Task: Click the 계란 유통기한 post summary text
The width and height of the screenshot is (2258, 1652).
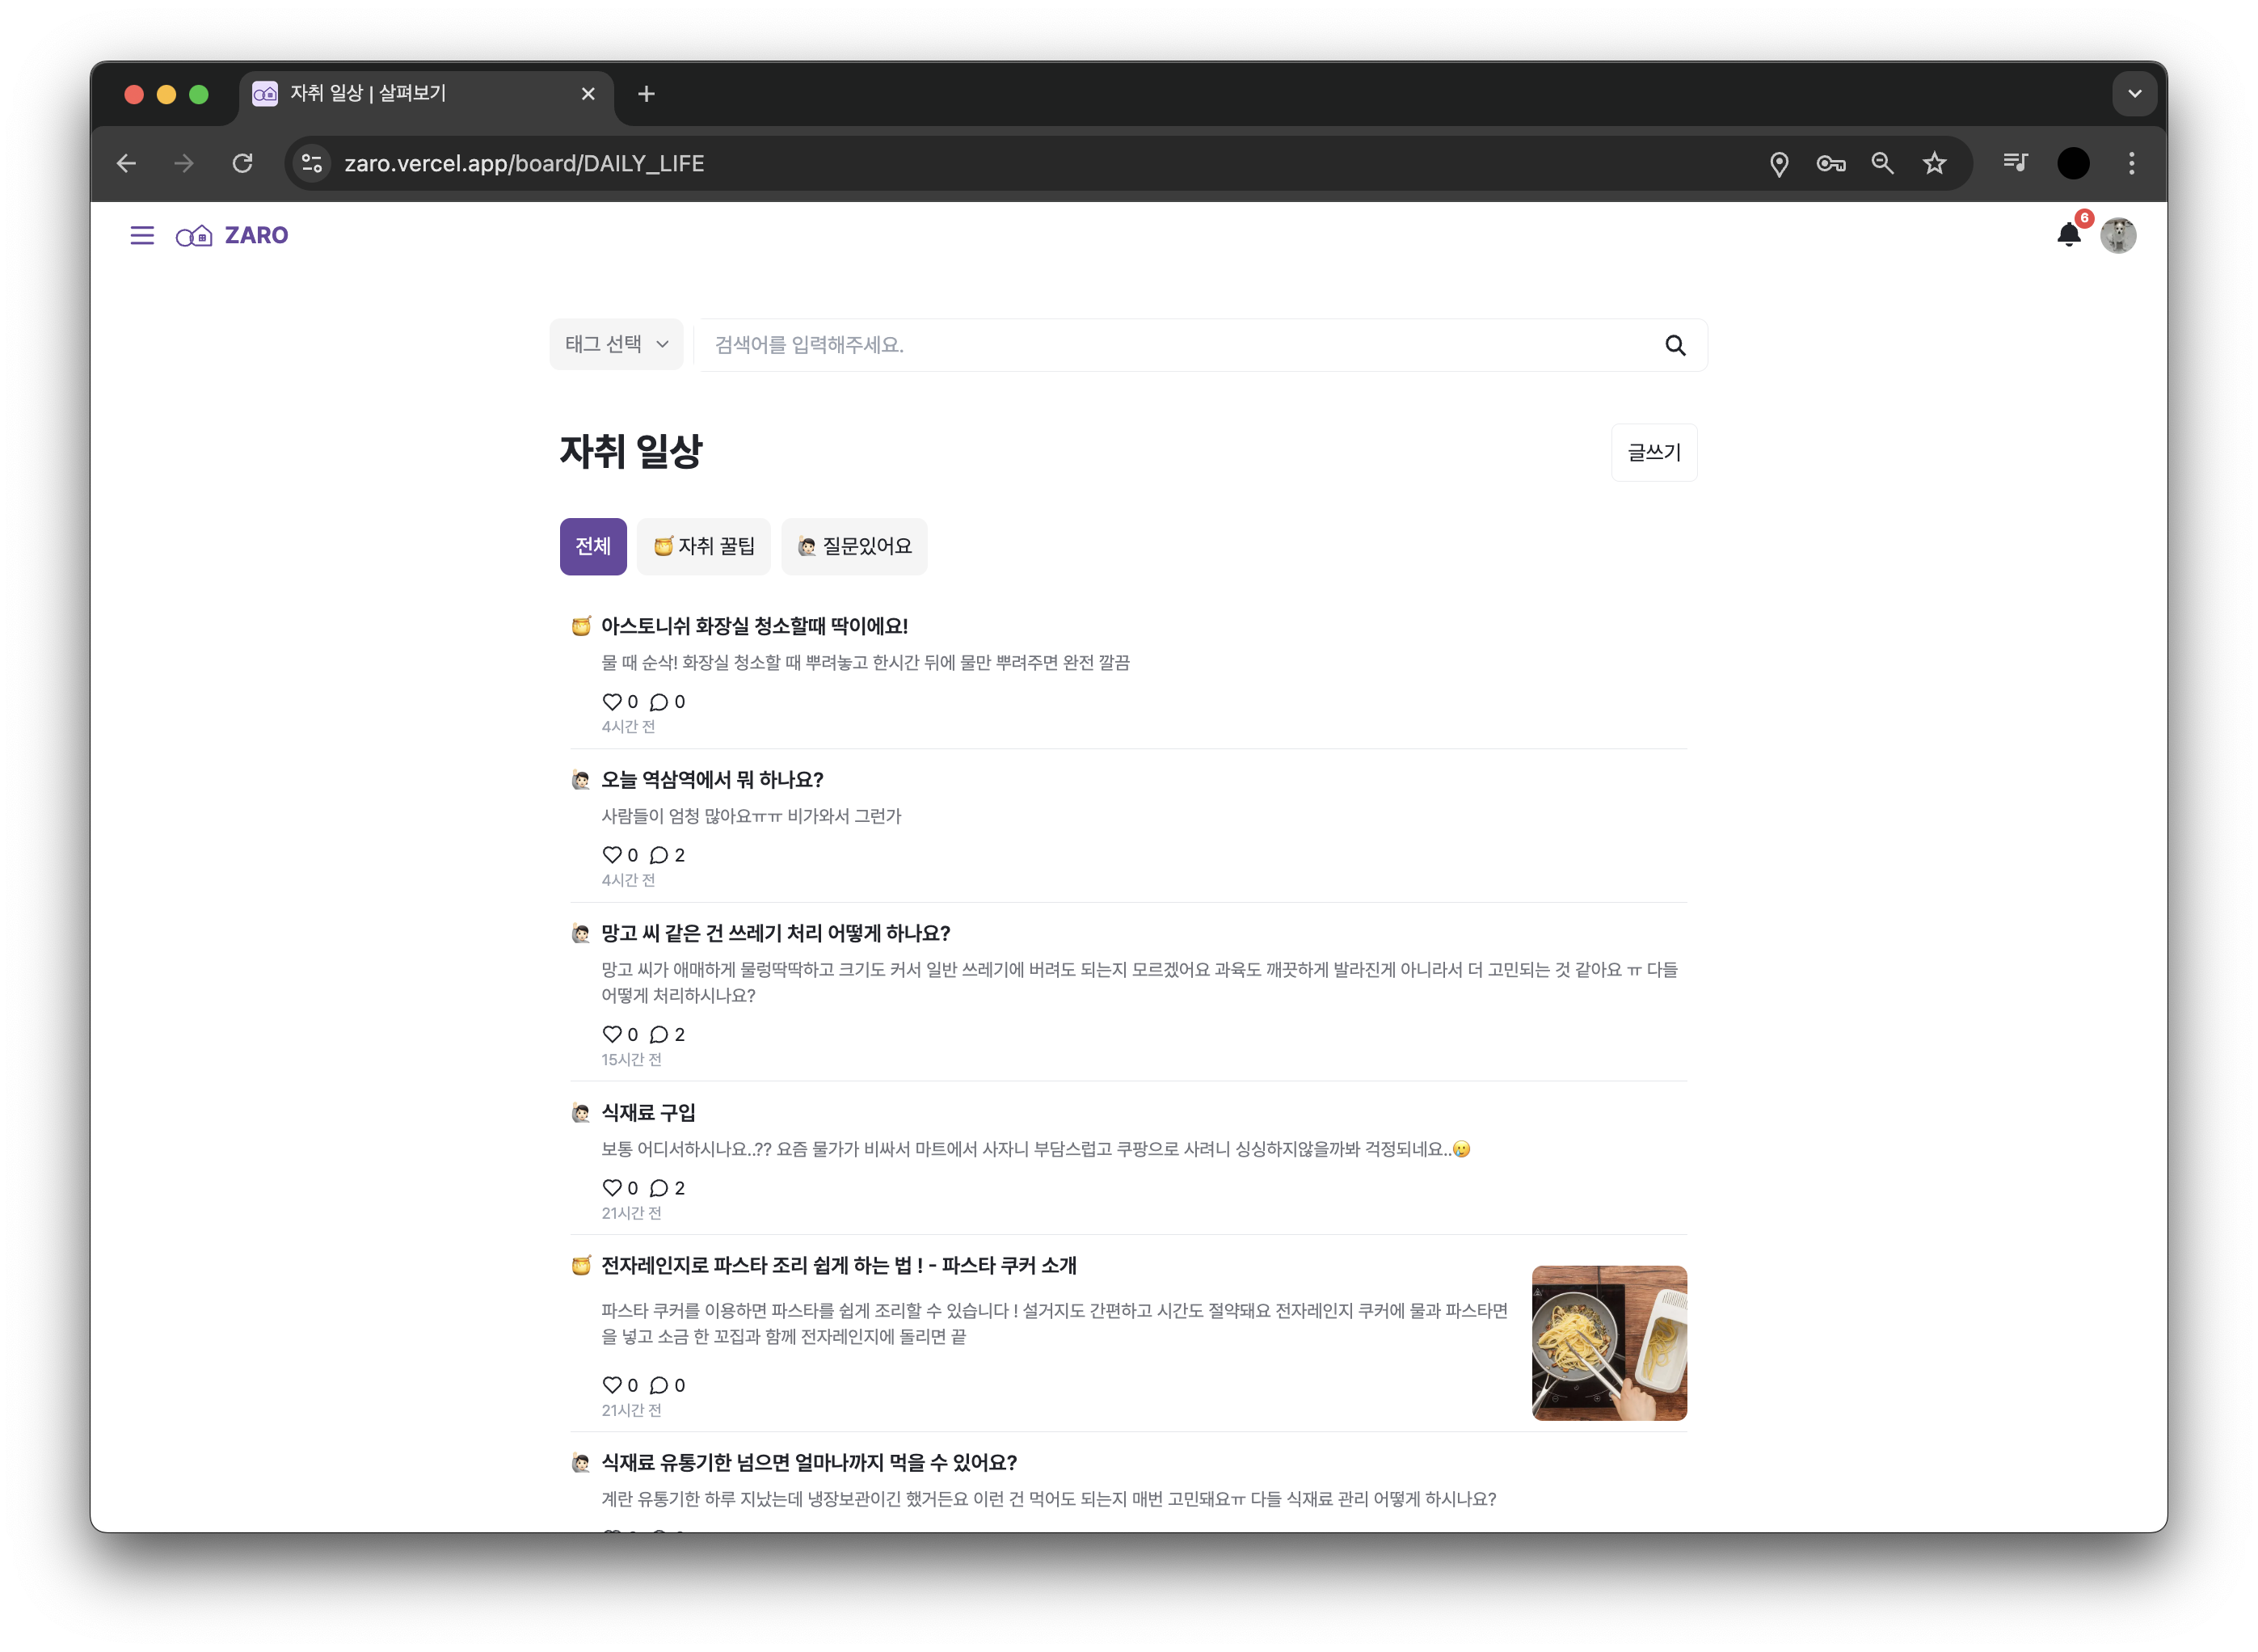Action: point(1048,1499)
